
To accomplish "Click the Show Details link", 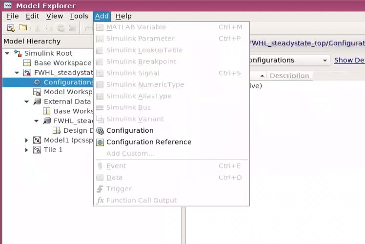I will pos(349,61).
